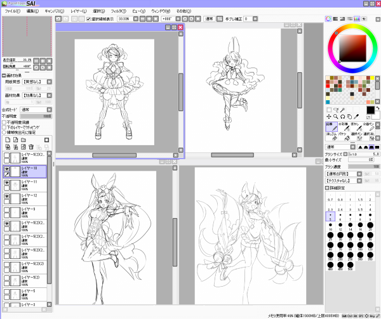
Task: Select the Hand pan tool
Action: click(349, 117)
